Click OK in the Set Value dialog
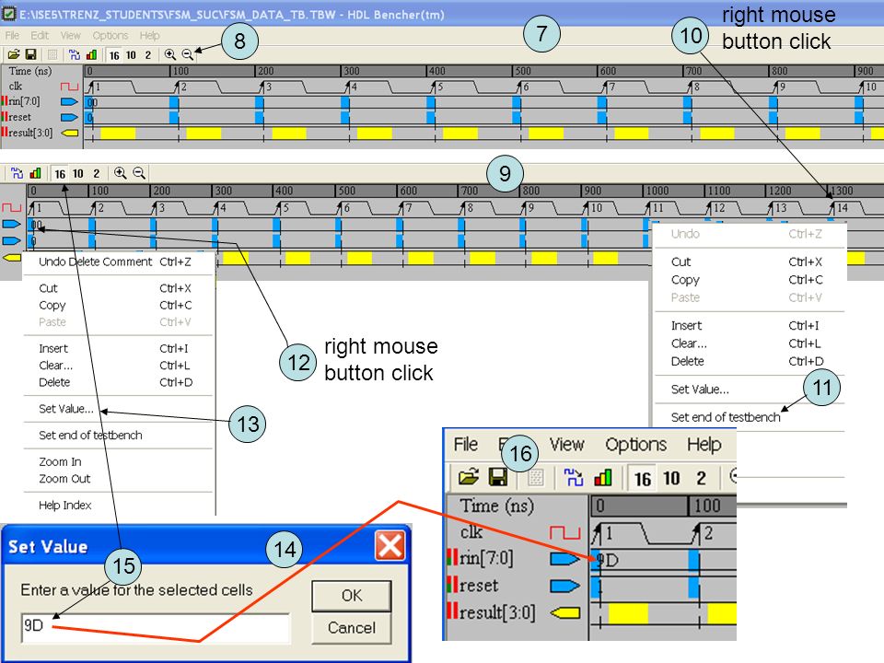Image resolution: width=884 pixels, height=663 pixels. (351, 596)
